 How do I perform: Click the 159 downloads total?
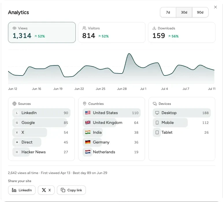[159, 36]
